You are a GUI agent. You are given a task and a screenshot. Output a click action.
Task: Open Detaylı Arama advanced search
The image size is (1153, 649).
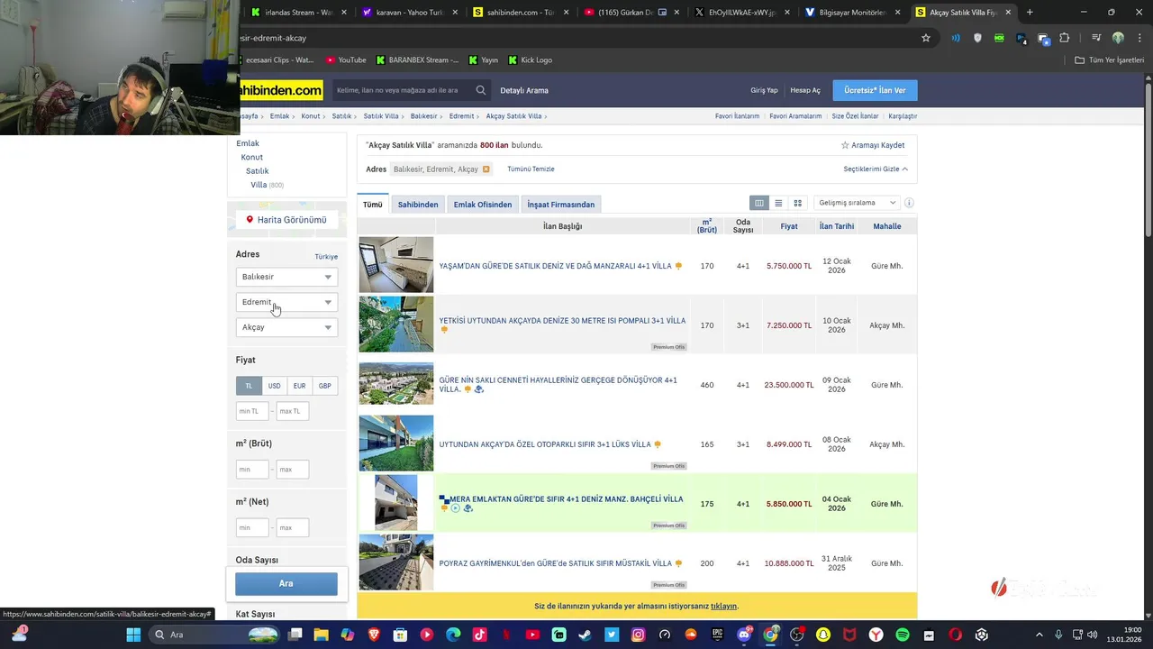[524, 90]
